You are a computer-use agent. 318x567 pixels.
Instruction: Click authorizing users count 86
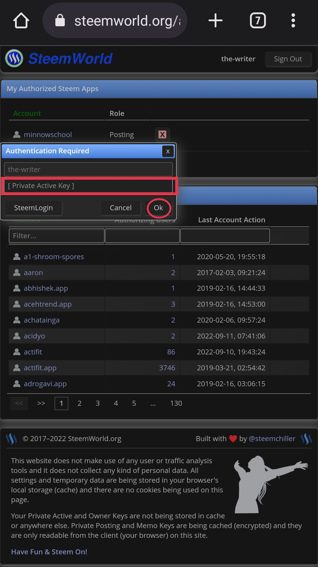pos(171,352)
